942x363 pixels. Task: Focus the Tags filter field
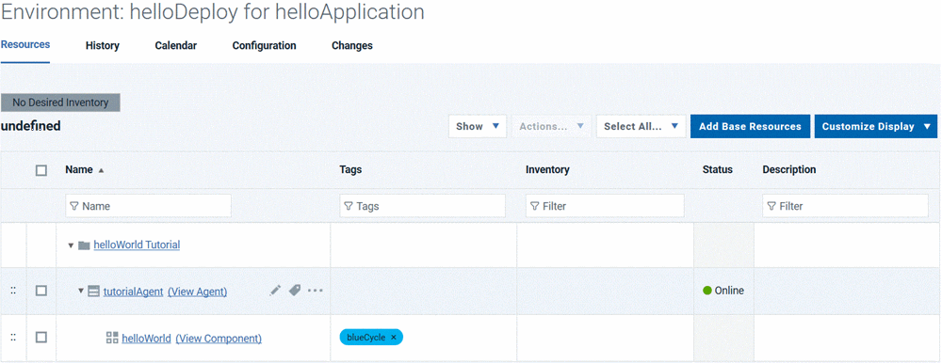(x=422, y=206)
